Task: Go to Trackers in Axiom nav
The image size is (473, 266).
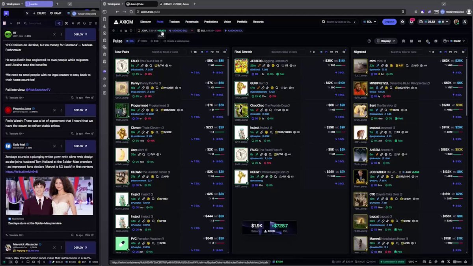Action: [x=174, y=22]
